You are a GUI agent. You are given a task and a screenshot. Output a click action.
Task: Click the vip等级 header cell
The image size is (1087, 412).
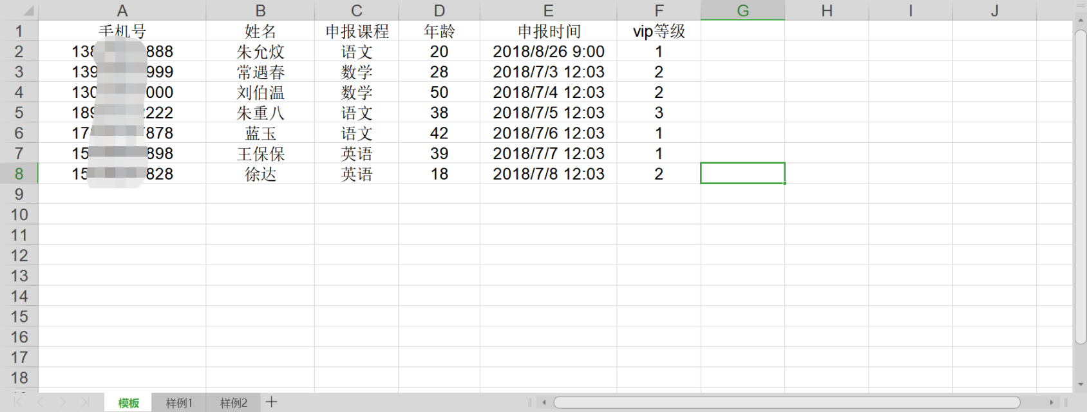click(659, 31)
